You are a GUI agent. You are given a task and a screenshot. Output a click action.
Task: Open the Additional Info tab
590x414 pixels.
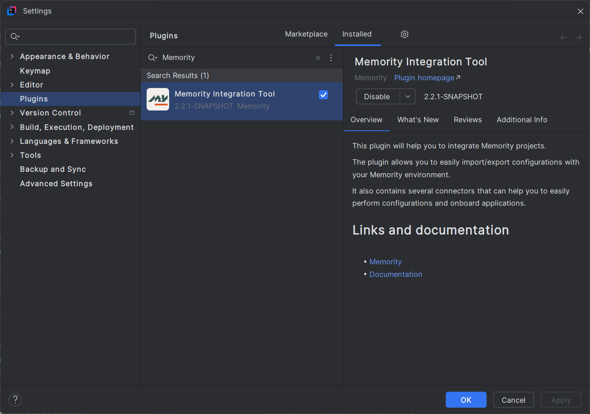522,120
